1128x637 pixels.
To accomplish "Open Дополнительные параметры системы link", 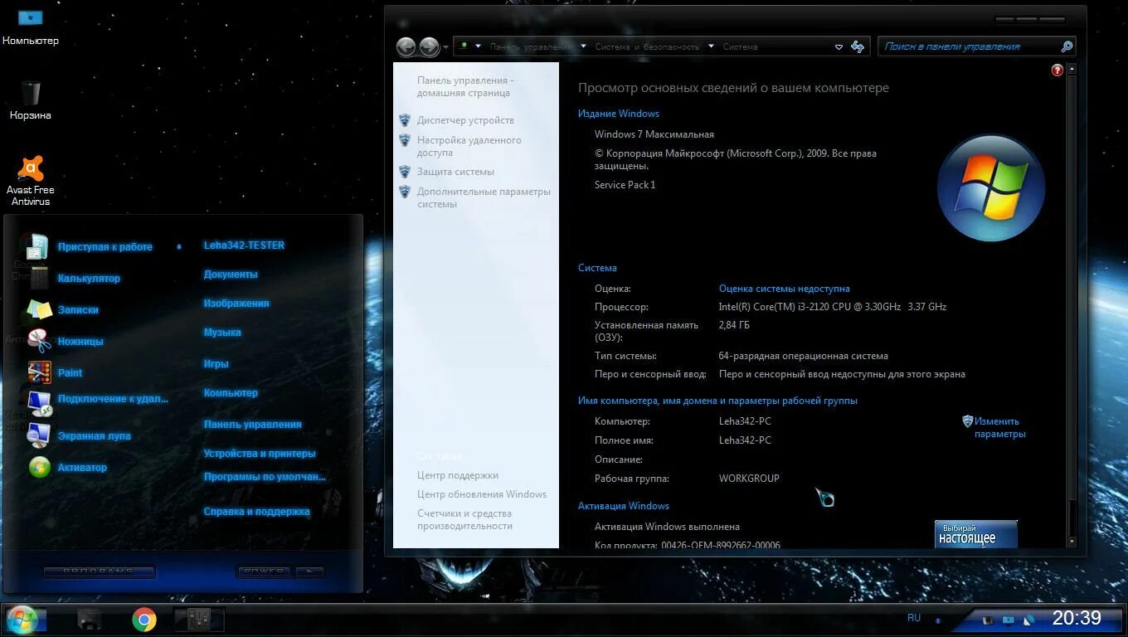I will (x=484, y=198).
